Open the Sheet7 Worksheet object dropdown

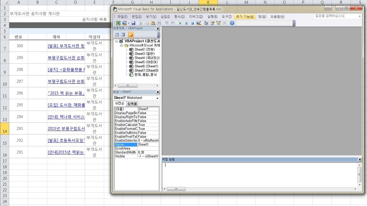click(157, 98)
